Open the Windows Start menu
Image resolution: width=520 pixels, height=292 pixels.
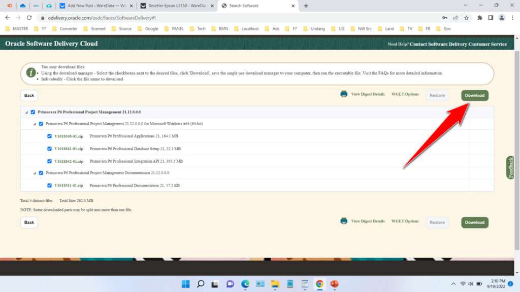tap(186, 284)
